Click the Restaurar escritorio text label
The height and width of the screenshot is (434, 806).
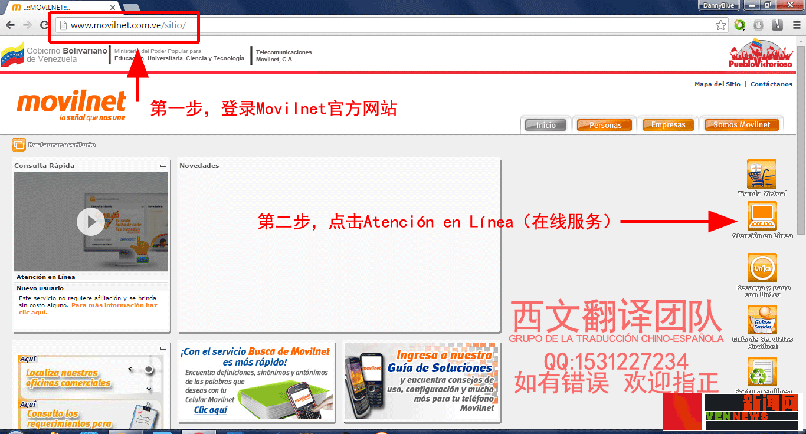pos(62,144)
